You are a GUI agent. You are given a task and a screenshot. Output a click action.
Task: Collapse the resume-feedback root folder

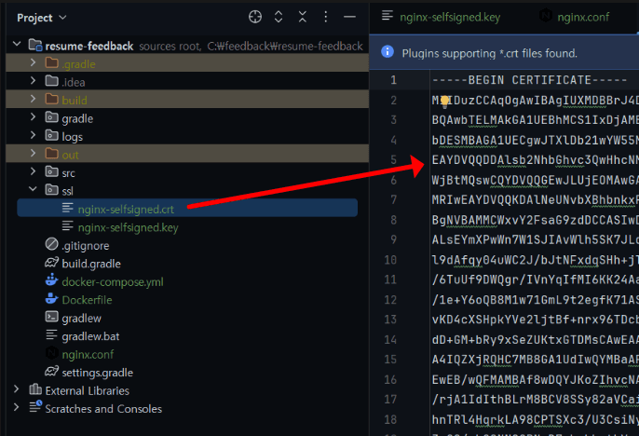pyautogui.click(x=18, y=46)
